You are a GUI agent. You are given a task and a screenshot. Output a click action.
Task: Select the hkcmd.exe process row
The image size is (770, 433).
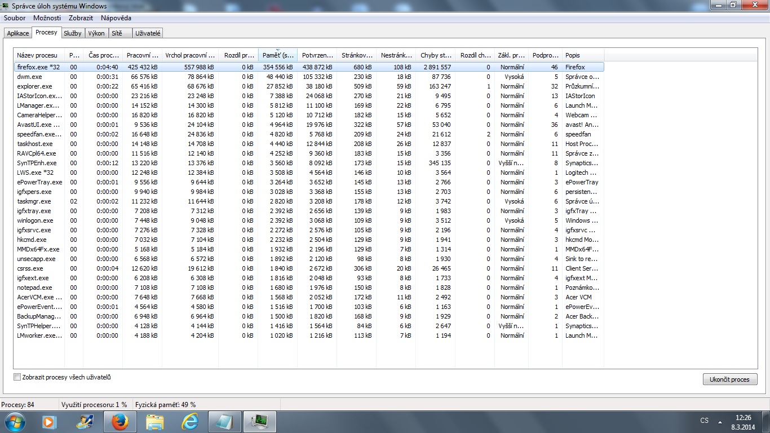click(308, 240)
